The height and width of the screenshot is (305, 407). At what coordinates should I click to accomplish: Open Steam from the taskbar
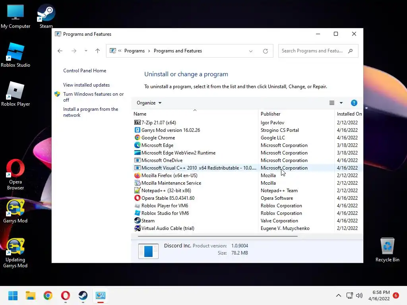(x=83, y=295)
